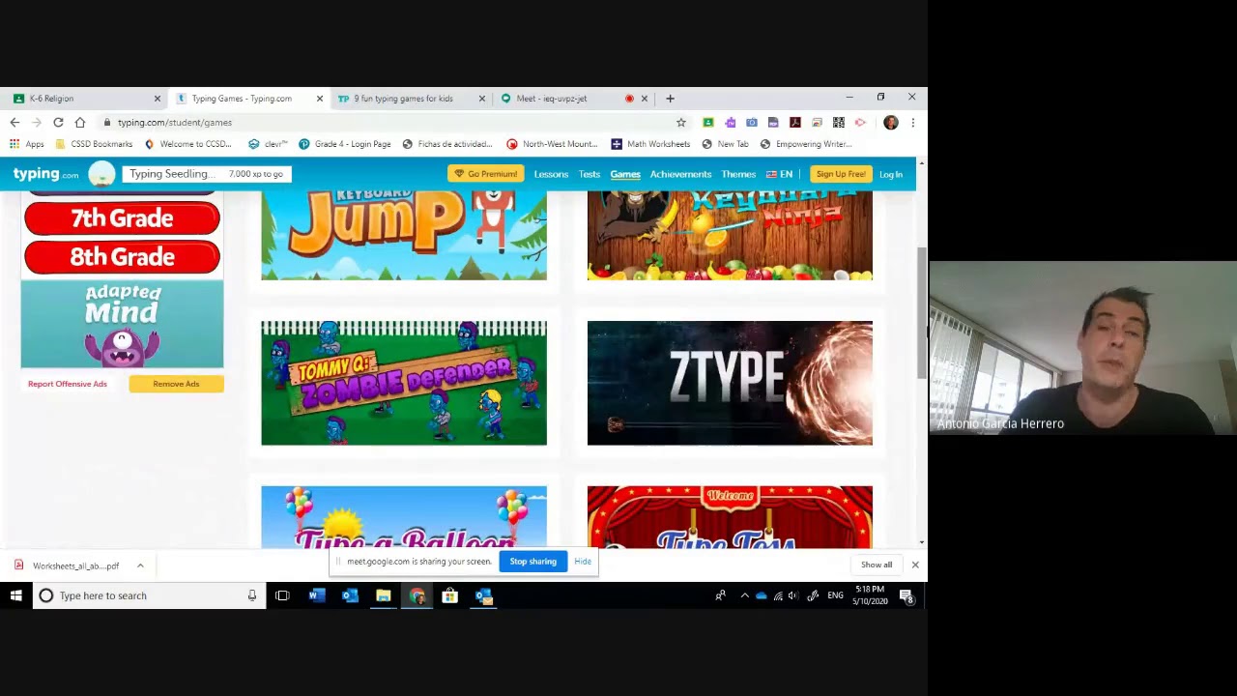This screenshot has height=696, width=1237.
Task: Open the Type Toss game thumbnail
Action: [730, 517]
